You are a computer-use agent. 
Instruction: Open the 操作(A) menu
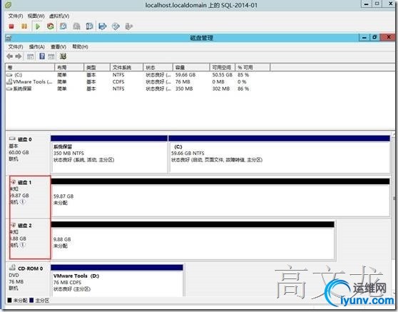37,46
